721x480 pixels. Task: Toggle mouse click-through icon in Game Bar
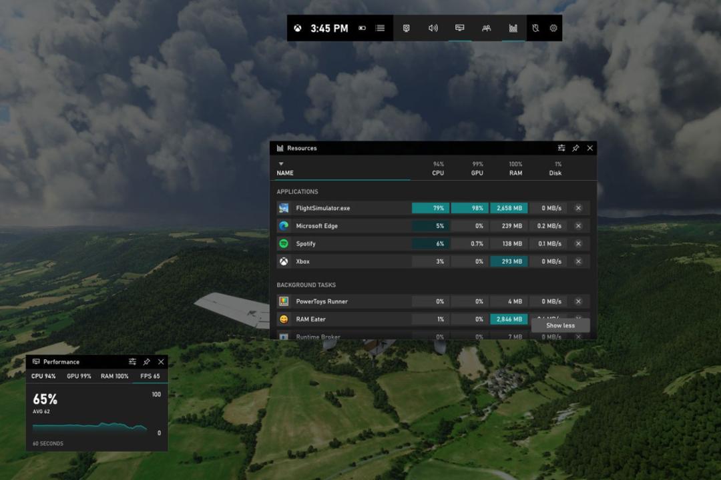(535, 29)
